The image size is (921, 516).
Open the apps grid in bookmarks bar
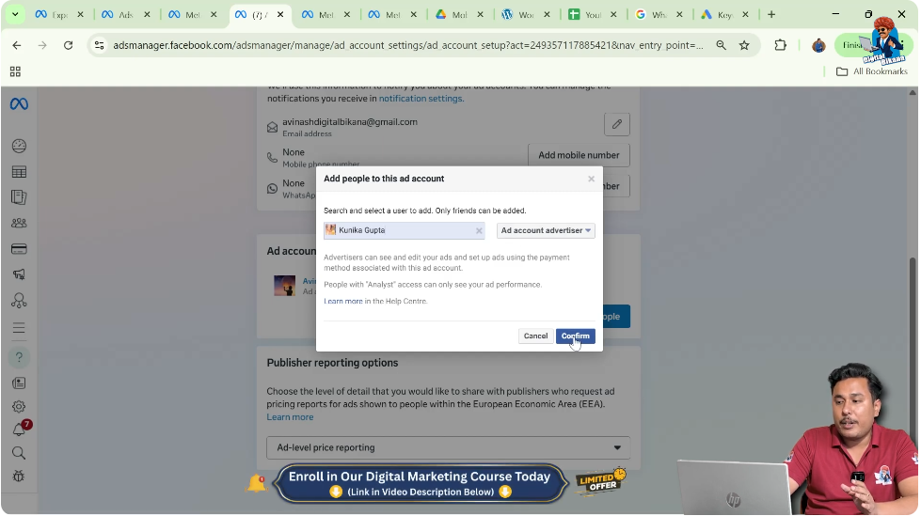click(15, 71)
